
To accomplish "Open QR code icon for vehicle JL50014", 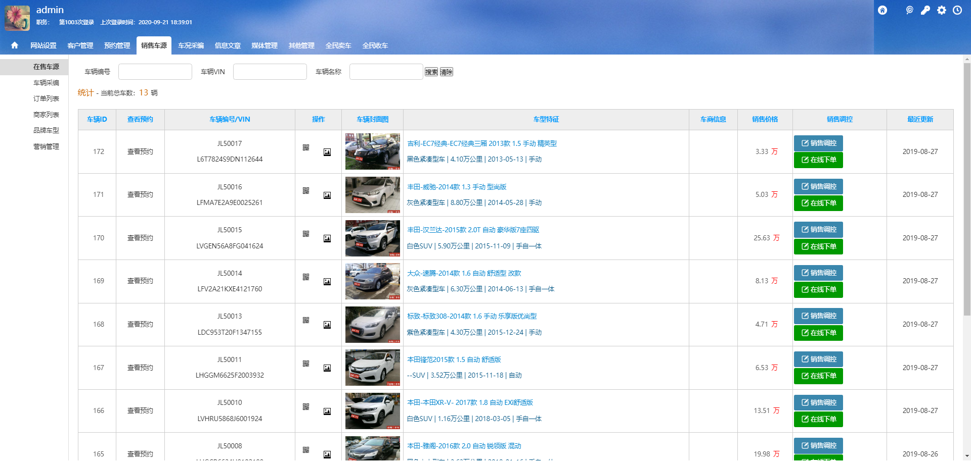I will [x=306, y=277].
